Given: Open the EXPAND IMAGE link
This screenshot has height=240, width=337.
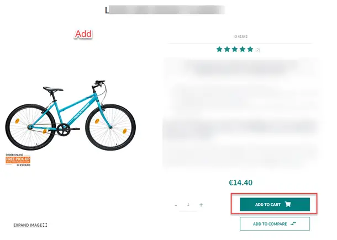Looking at the screenshot, I should click(x=30, y=225).
